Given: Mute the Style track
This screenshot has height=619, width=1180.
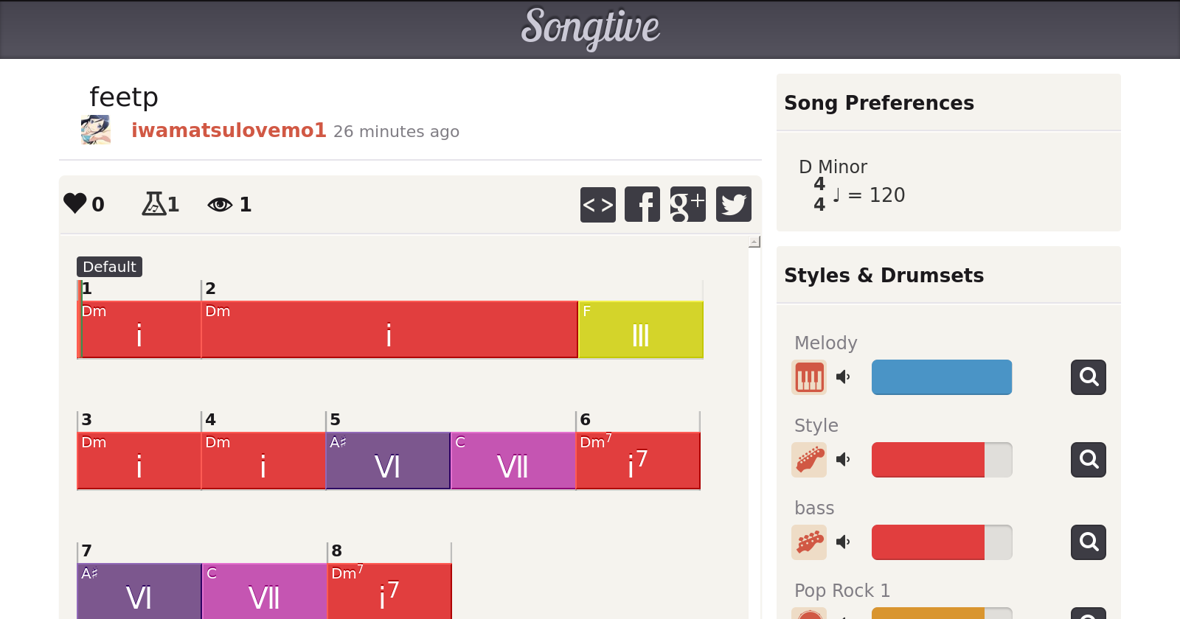Looking at the screenshot, I should pyautogui.click(x=843, y=460).
